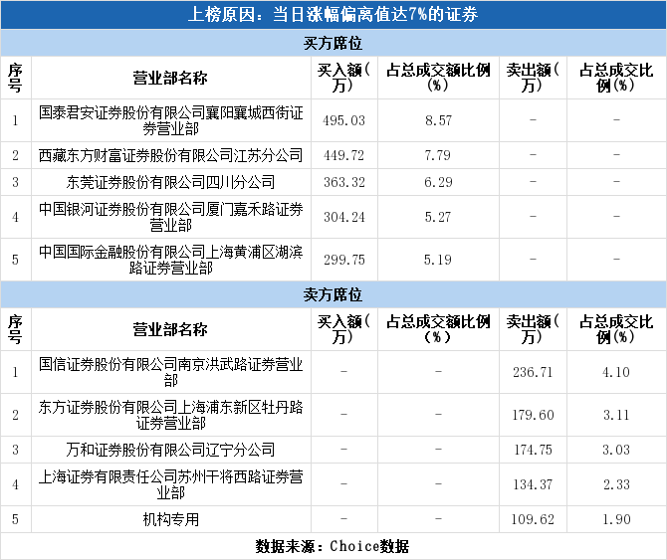This screenshot has height=560, width=667.
Task: Click 买入额(万) header in buyer table
Action: point(343,78)
